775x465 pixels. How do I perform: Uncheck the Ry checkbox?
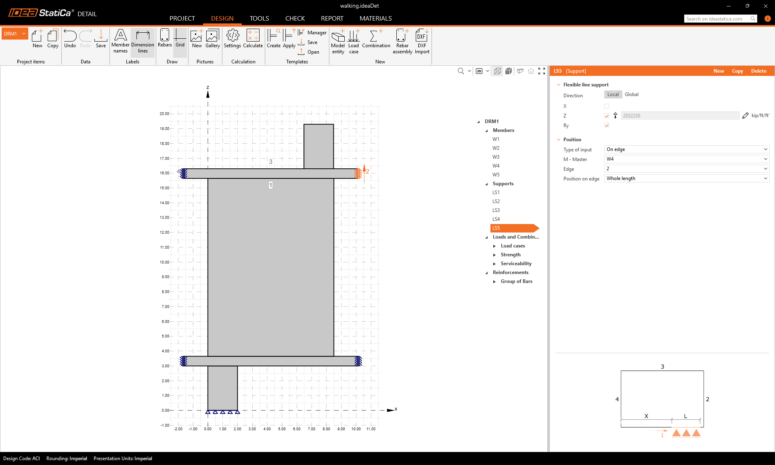pyautogui.click(x=606, y=126)
